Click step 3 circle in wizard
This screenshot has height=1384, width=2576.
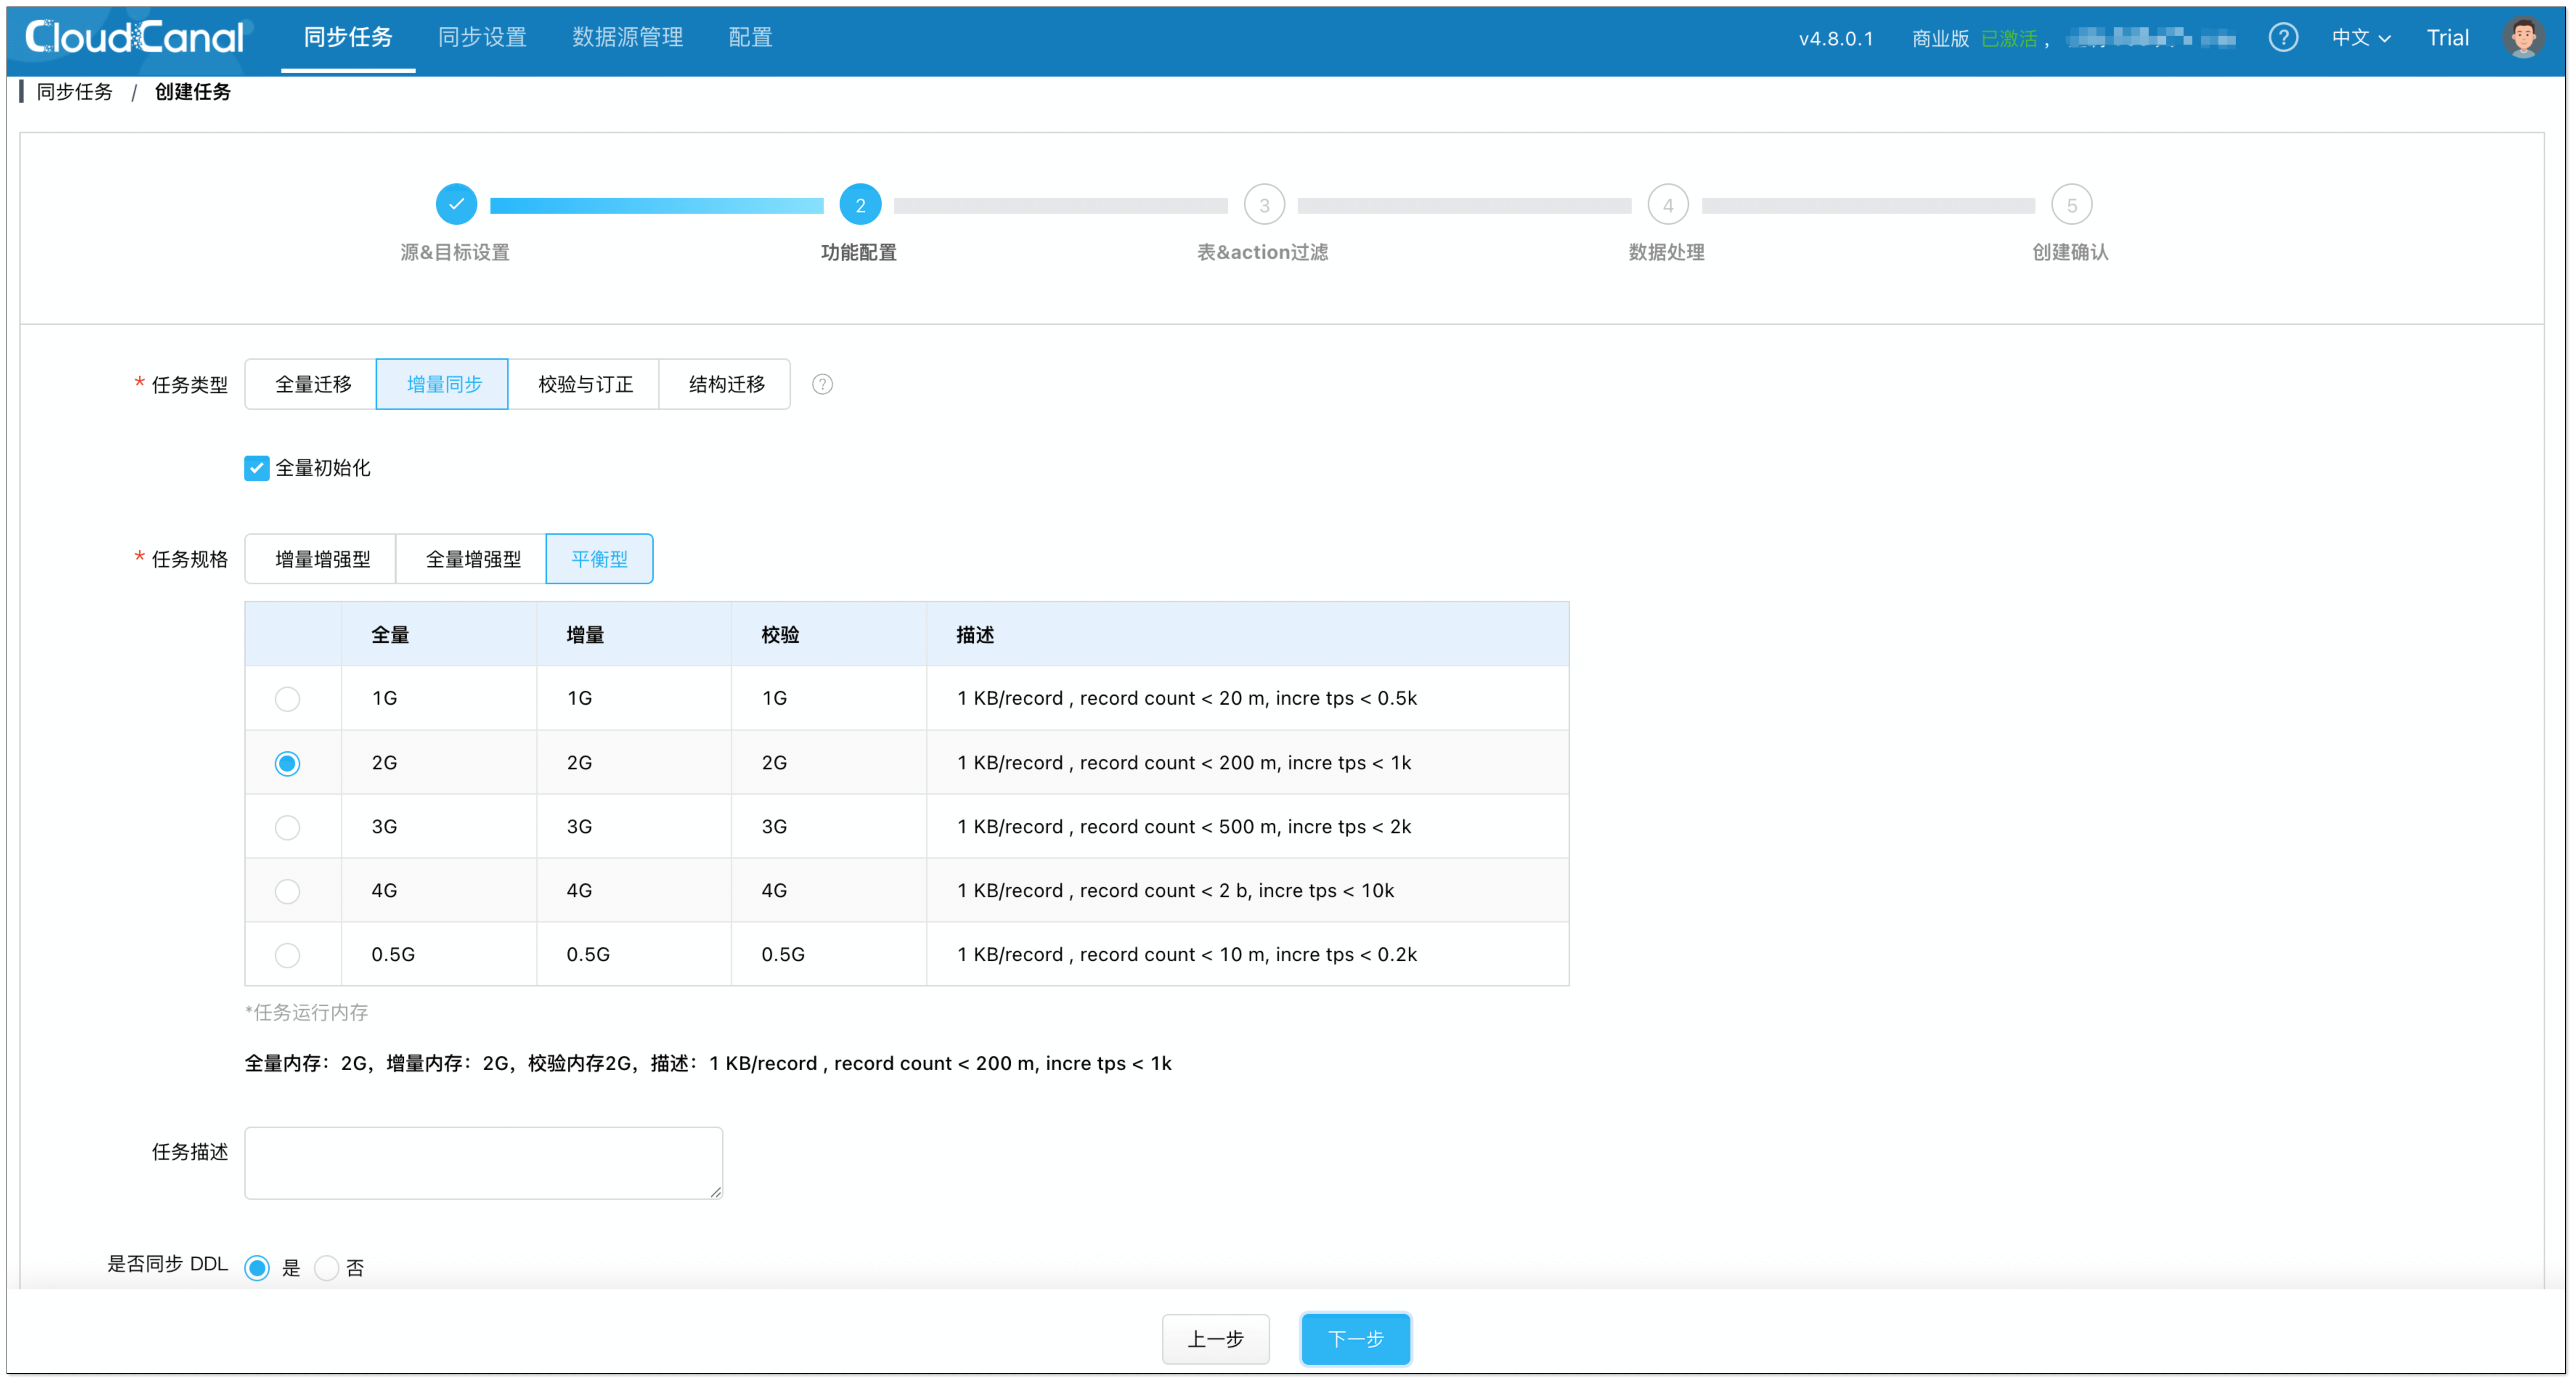point(1264,205)
